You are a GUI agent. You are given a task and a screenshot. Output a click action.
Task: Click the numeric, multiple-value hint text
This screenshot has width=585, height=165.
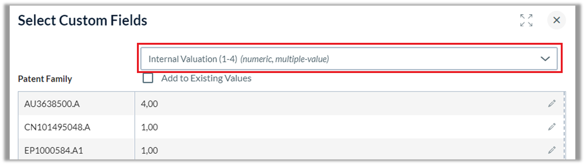[x=285, y=59]
